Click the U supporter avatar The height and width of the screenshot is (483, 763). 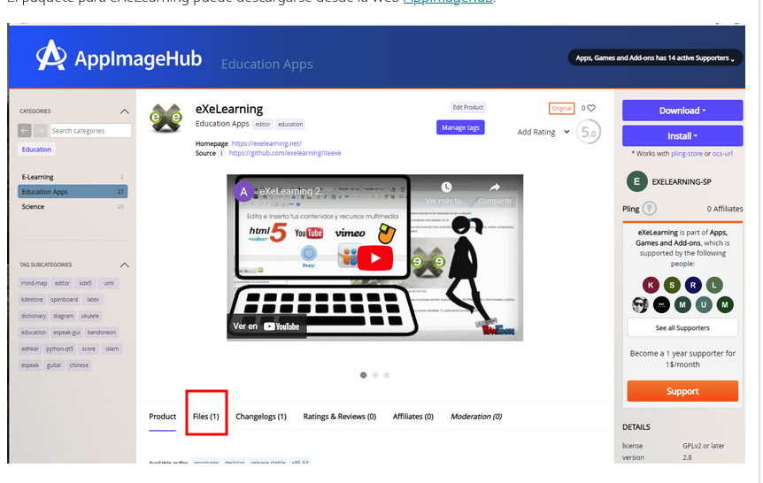pyautogui.click(x=704, y=305)
